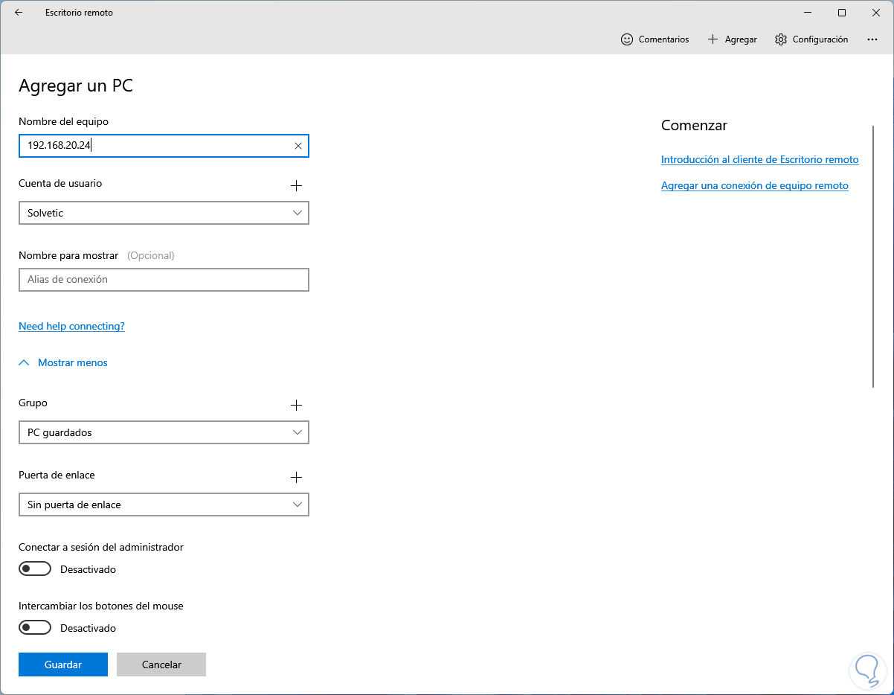894x695 pixels.
Task: Open the Cuenta de usuario dropdown
Action: click(164, 214)
